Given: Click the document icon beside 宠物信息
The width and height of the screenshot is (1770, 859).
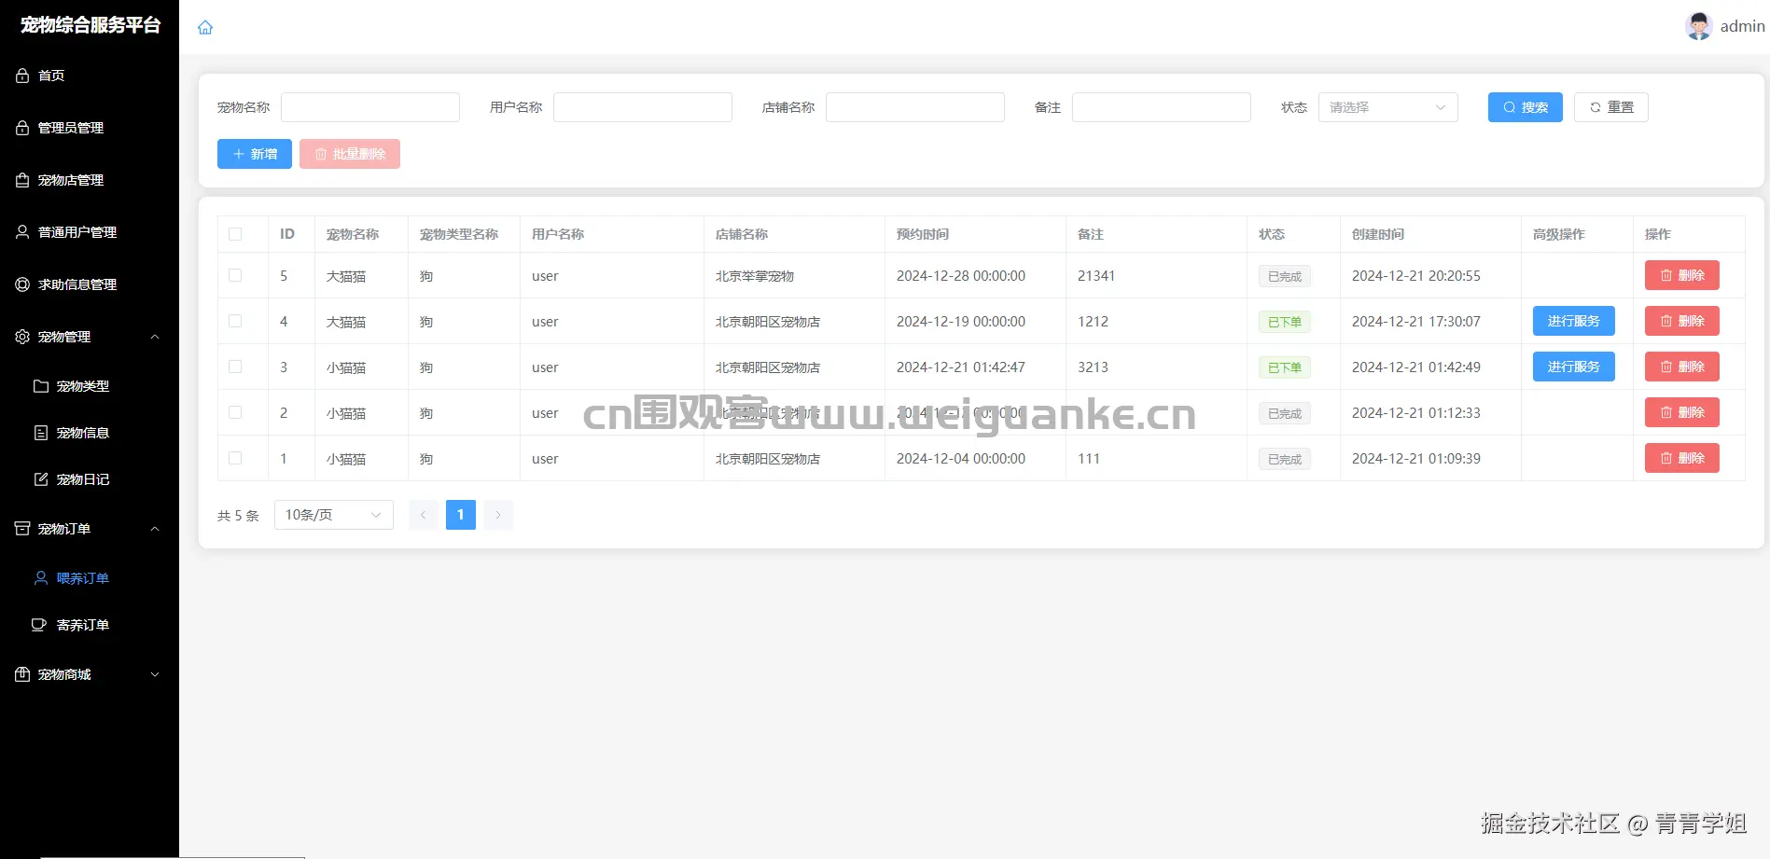Looking at the screenshot, I should click(41, 433).
